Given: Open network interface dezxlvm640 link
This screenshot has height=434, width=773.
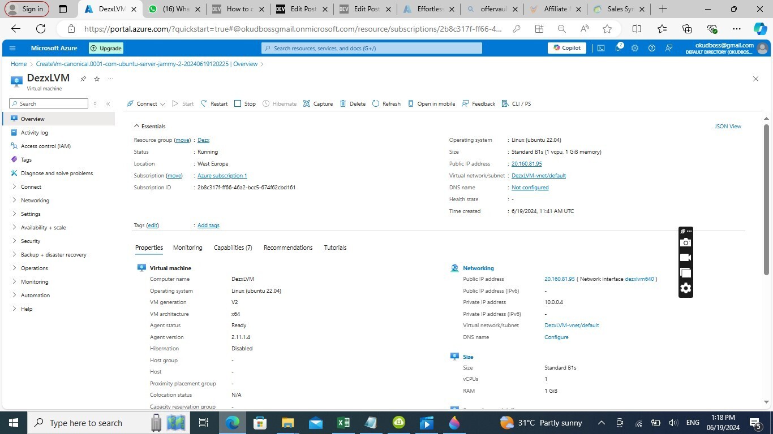Looking at the screenshot, I should coord(639,279).
